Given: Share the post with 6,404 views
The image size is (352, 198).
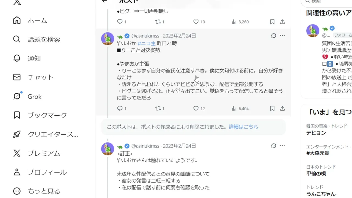Looking at the screenshot, I should pyautogui.click(x=282, y=109).
